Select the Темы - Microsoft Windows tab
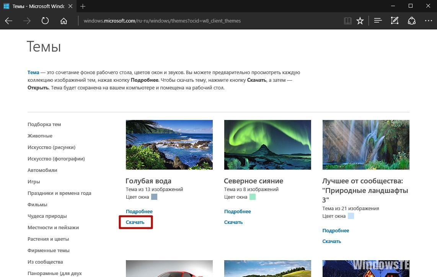Viewport: 437px width, 277px height. (x=38, y=6)
